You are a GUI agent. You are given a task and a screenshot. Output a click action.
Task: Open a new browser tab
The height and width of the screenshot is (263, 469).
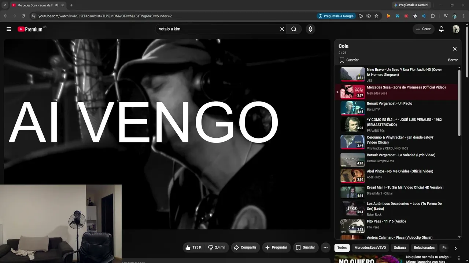(x=71, y=5)
